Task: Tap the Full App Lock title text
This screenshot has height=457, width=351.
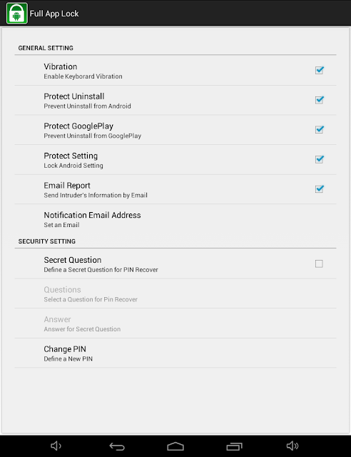Action: pyautogui.click(x=54, y=14)
